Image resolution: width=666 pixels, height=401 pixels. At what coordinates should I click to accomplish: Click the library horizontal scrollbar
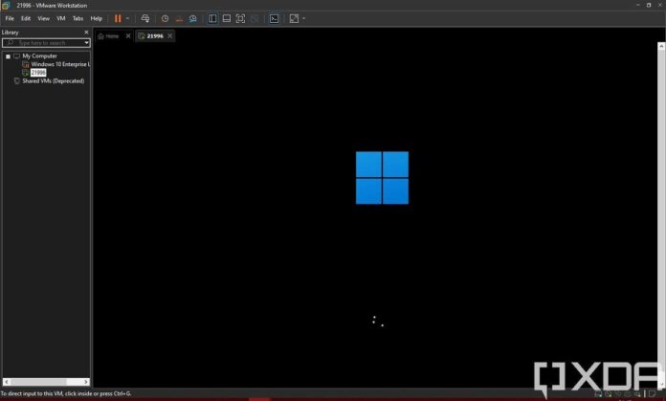coord(45,383)
